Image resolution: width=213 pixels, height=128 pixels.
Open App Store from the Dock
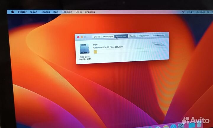pyautogui.click(x=173, y=127)
